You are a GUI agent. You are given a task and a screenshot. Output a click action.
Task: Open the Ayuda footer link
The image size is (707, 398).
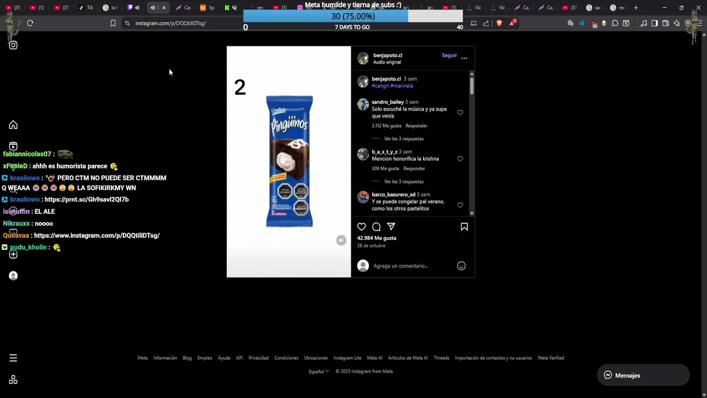click(x=224, y=358)
